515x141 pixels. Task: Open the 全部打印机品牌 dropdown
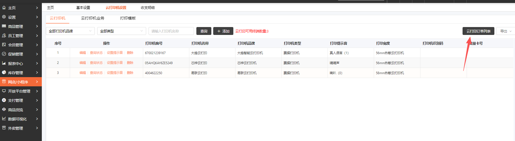tap(70, 31)
